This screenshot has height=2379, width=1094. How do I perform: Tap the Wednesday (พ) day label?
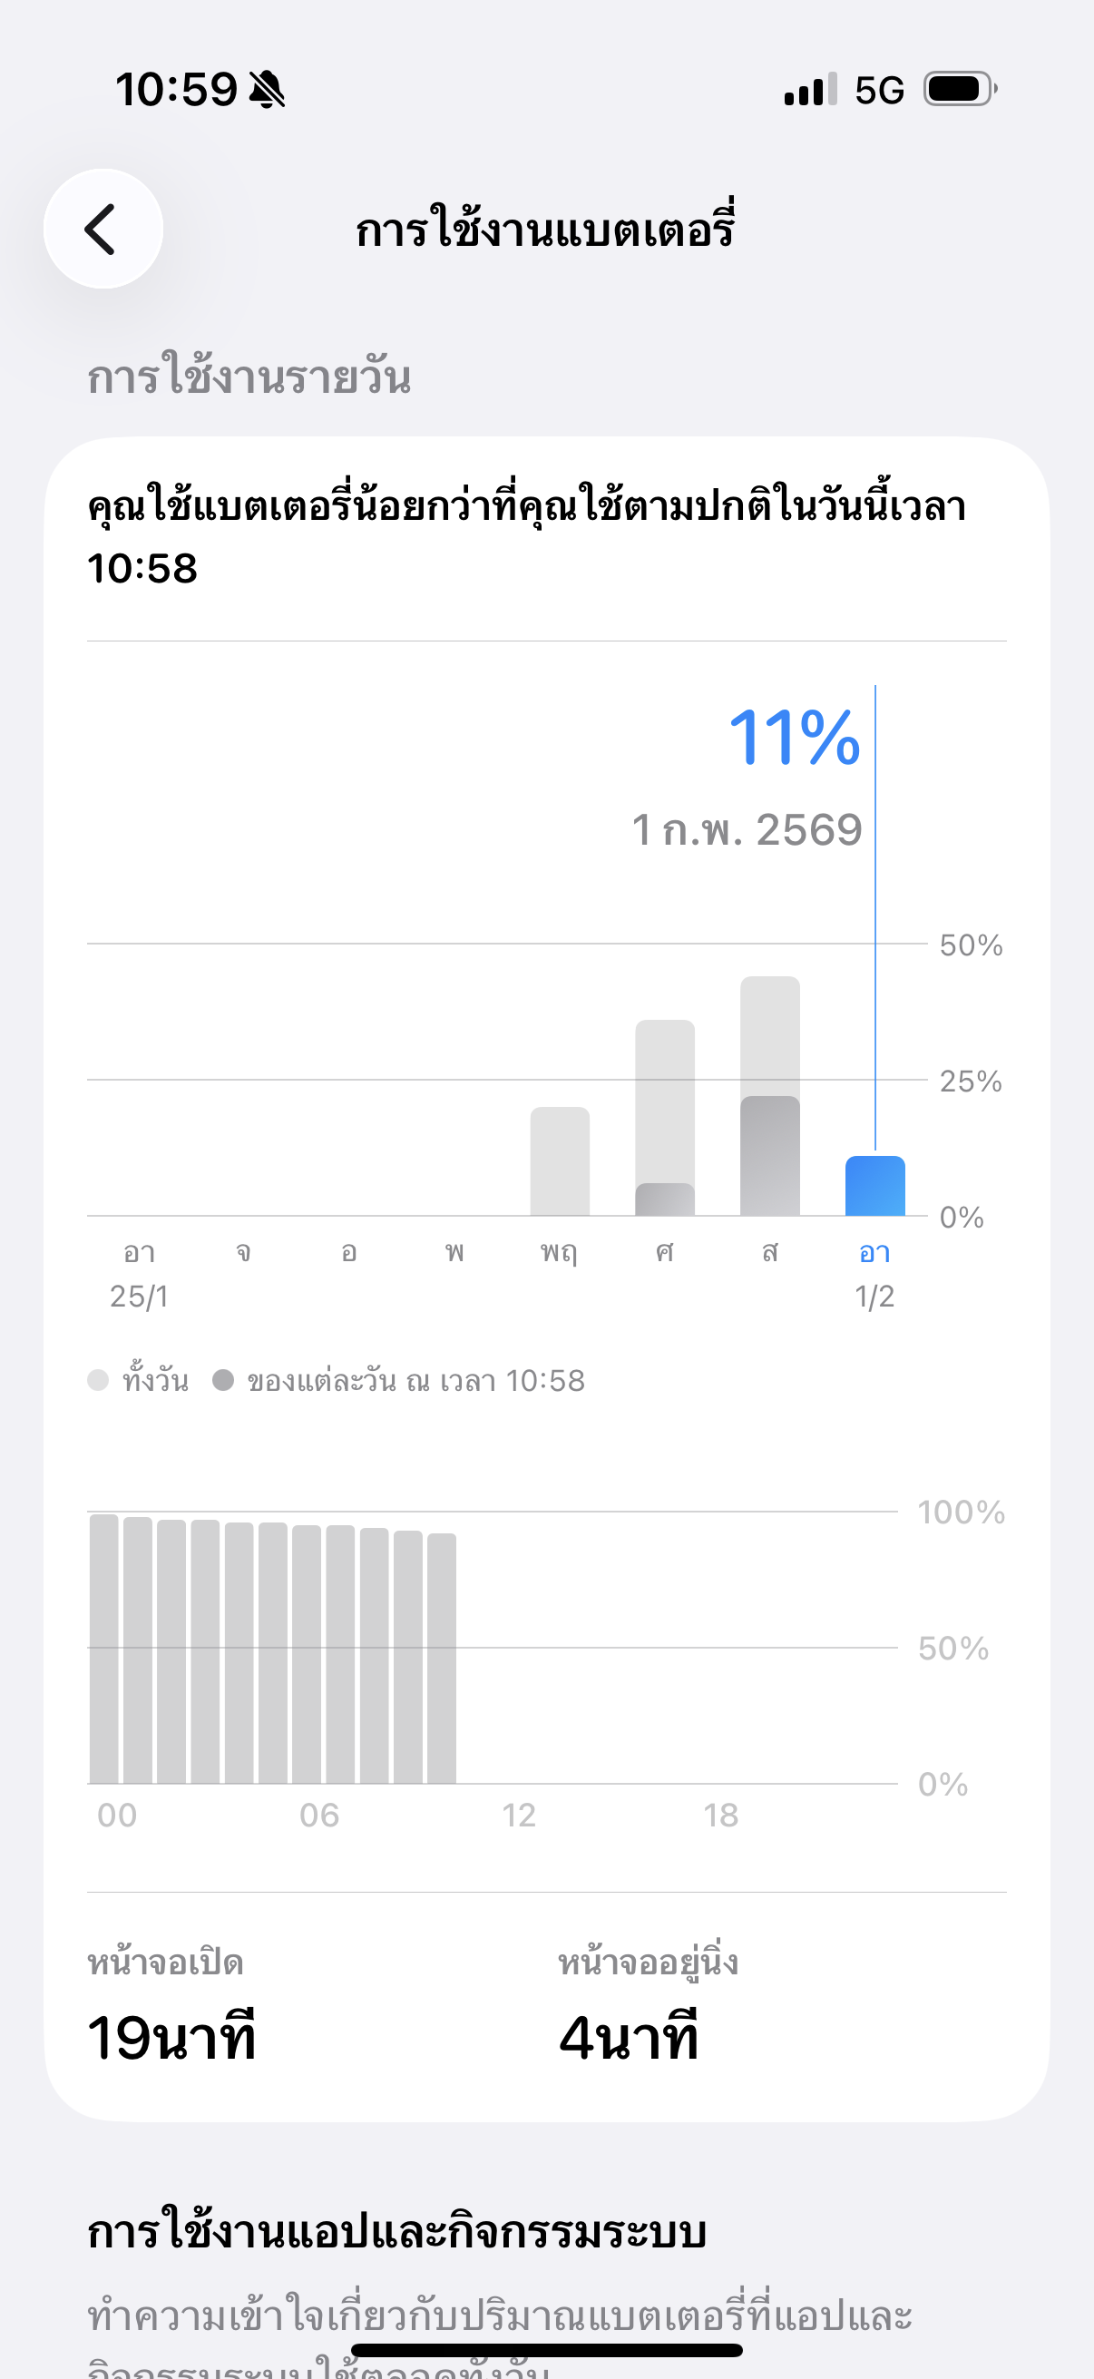coord(454,1252)
